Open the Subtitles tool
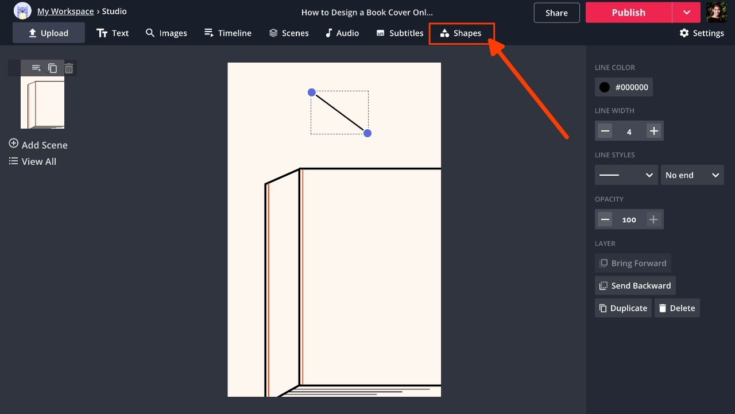The image size is (735, 414). (x=400, y=33)
